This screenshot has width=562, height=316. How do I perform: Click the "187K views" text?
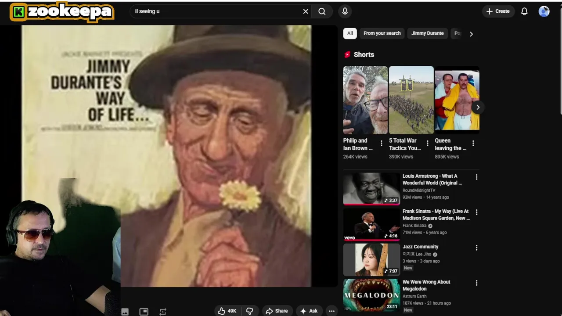[413, 303]
